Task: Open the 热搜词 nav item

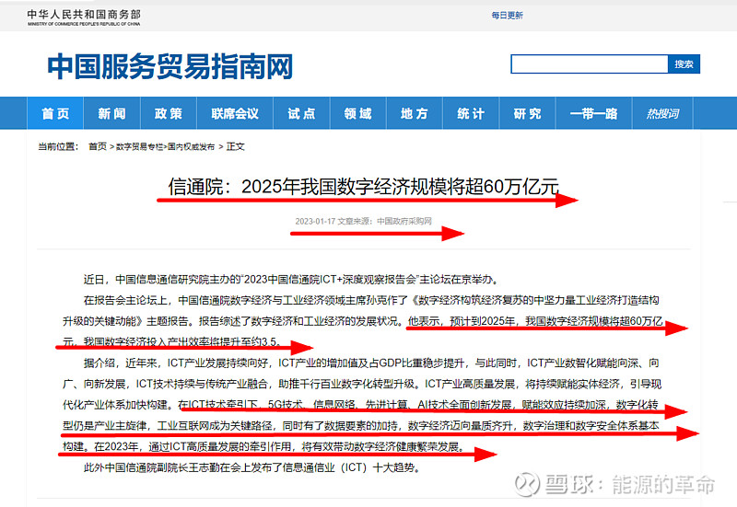Action: point(662,113)
